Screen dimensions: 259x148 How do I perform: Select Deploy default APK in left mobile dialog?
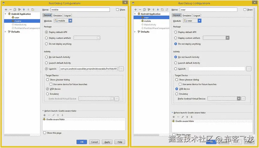[47, 32]
